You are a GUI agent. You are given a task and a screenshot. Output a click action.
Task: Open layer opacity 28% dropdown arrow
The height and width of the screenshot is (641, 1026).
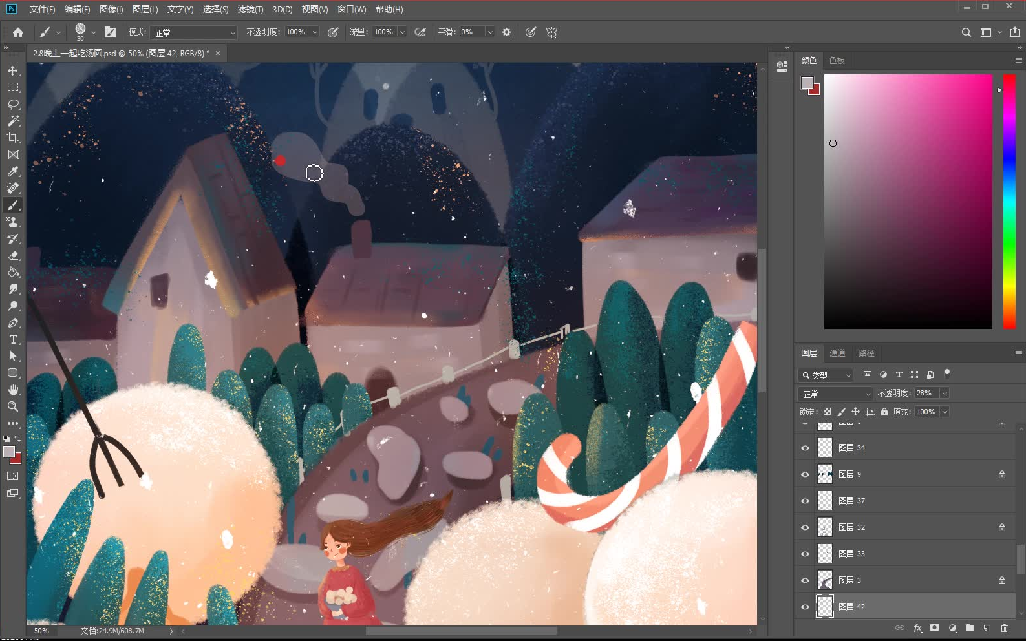click(x=945, y=393)
